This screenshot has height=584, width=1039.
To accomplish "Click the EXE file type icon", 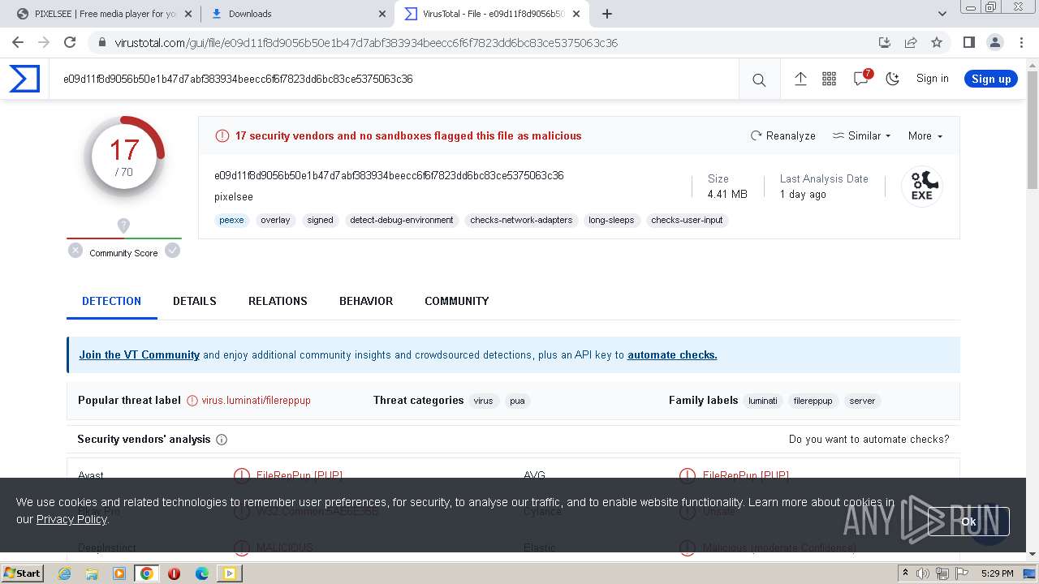I will (922, 187).
